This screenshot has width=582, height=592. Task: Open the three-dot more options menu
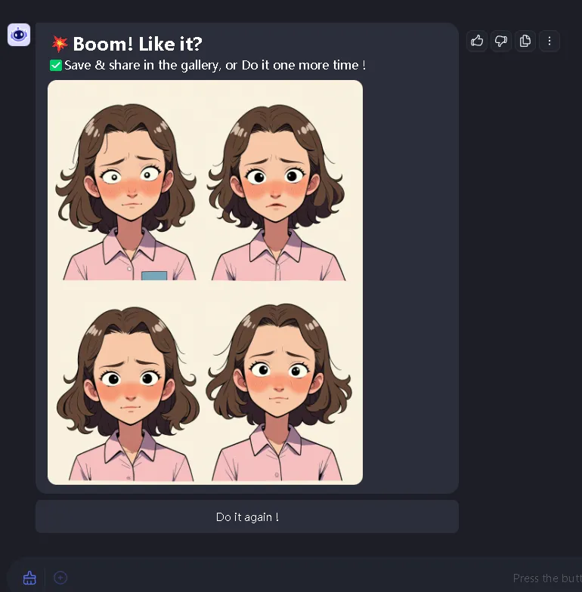pos(549,41)
